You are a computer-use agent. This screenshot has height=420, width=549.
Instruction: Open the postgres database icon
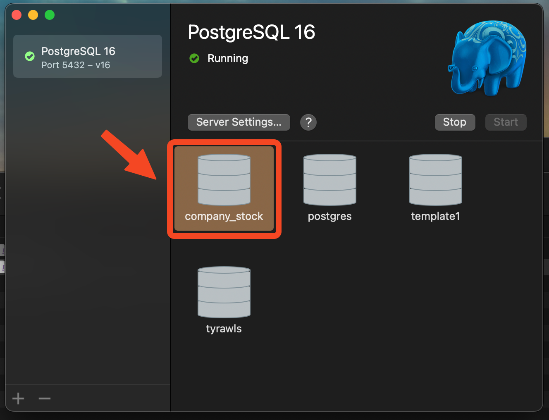tap(330, 180)
